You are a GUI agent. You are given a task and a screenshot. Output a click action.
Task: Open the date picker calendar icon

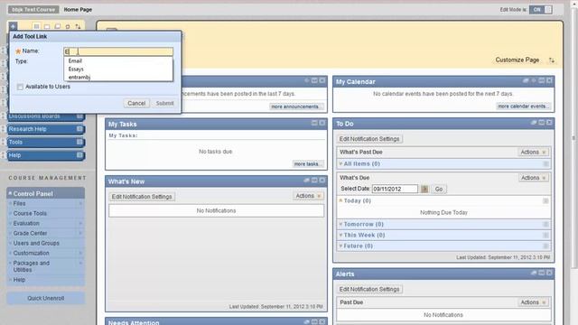(x=424, y=189)
